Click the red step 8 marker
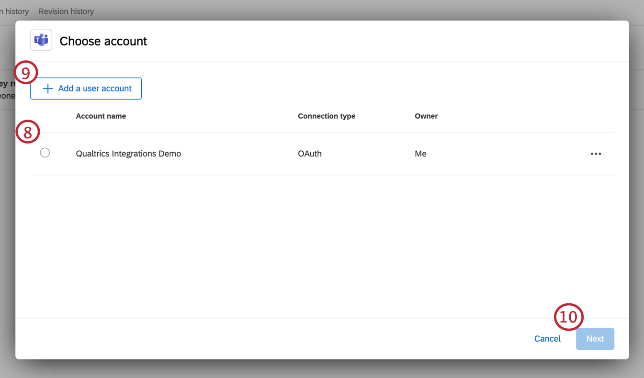This screenshot has width=644, height=378. (27, 132)
